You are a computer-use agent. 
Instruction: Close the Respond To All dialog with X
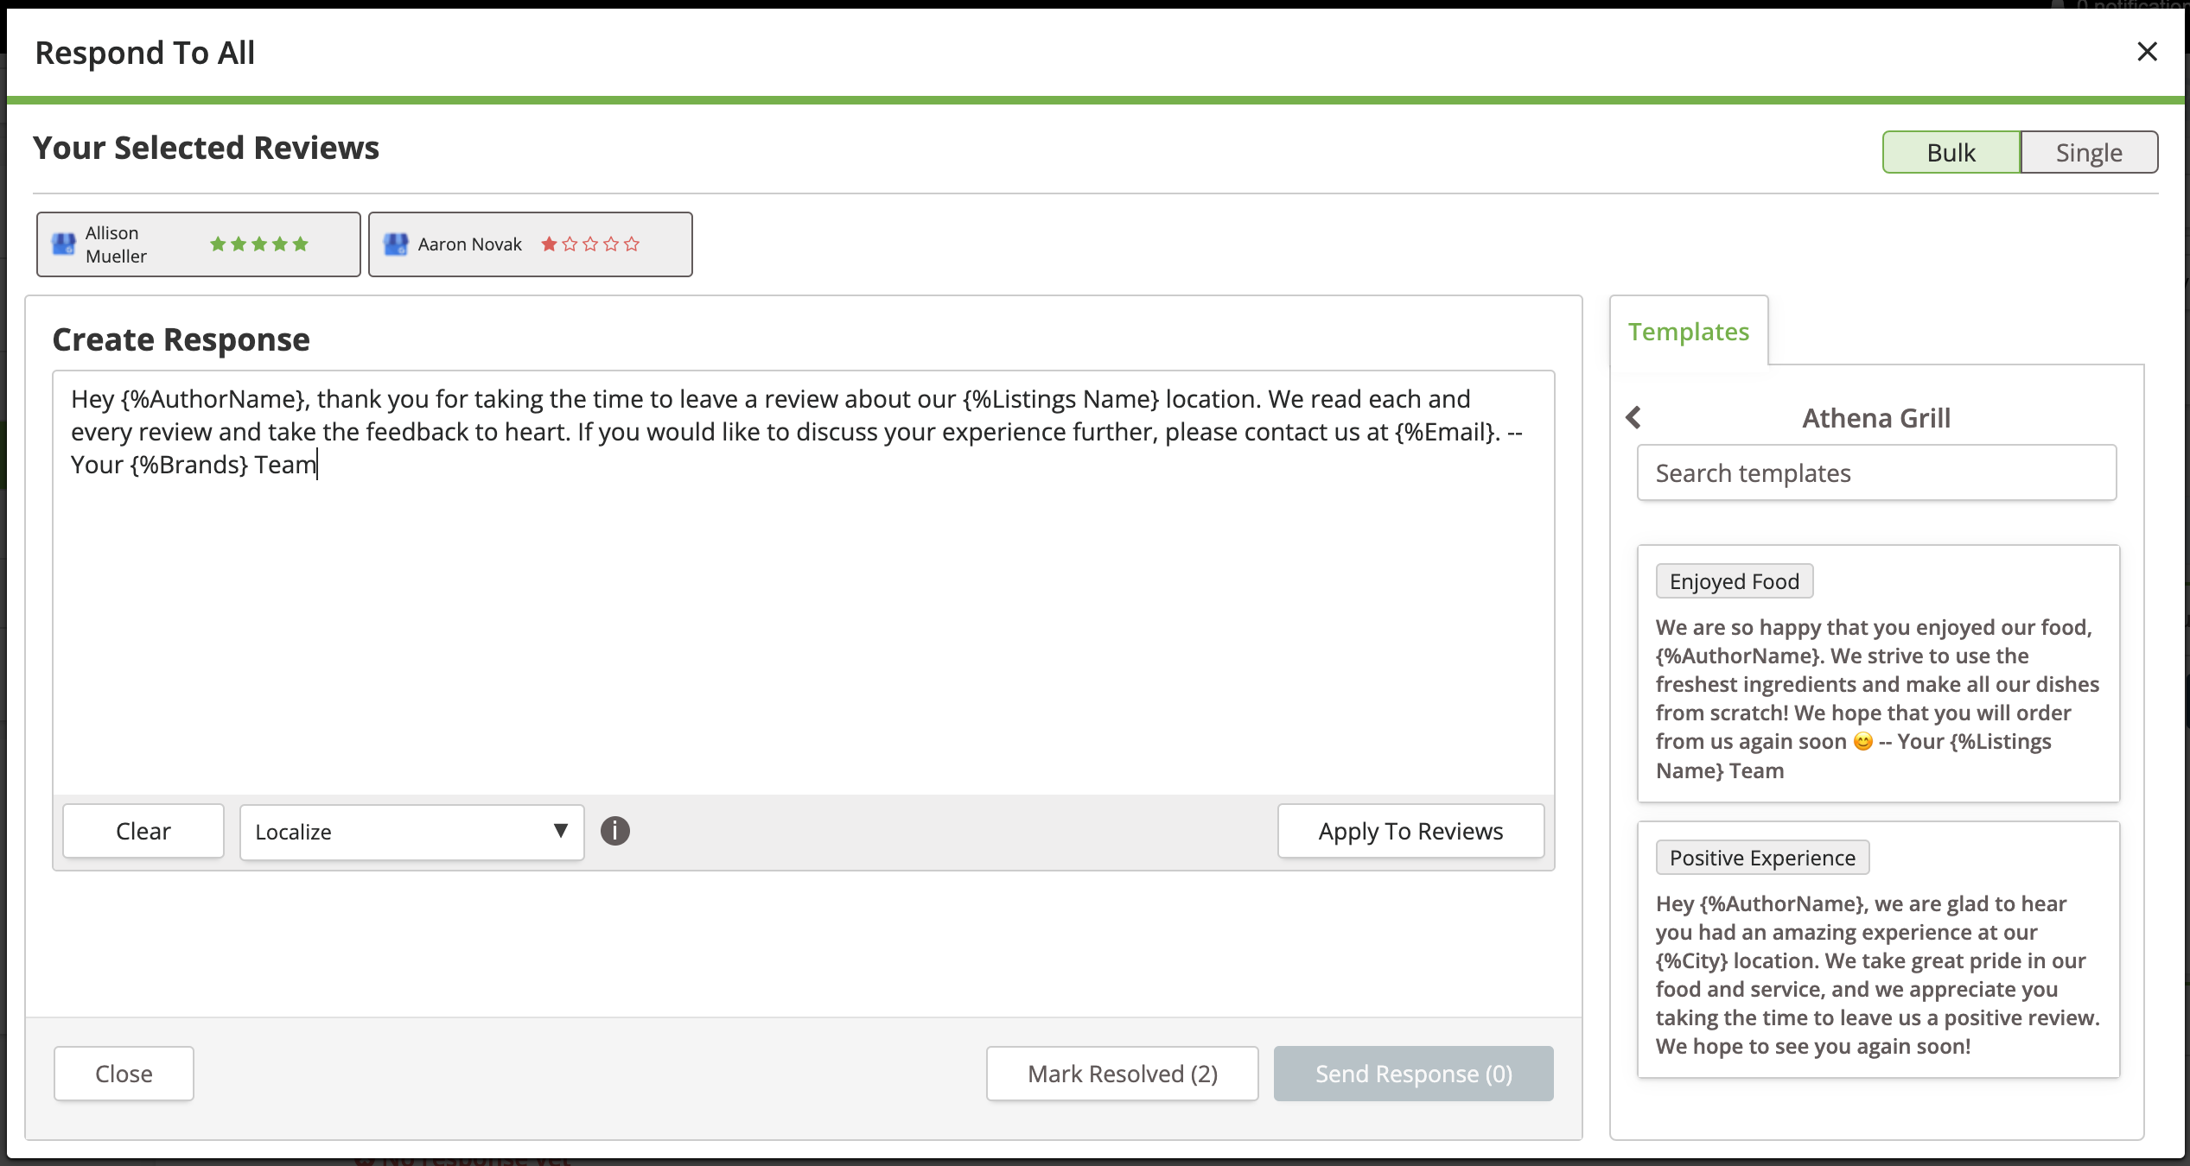(2147, 52)
